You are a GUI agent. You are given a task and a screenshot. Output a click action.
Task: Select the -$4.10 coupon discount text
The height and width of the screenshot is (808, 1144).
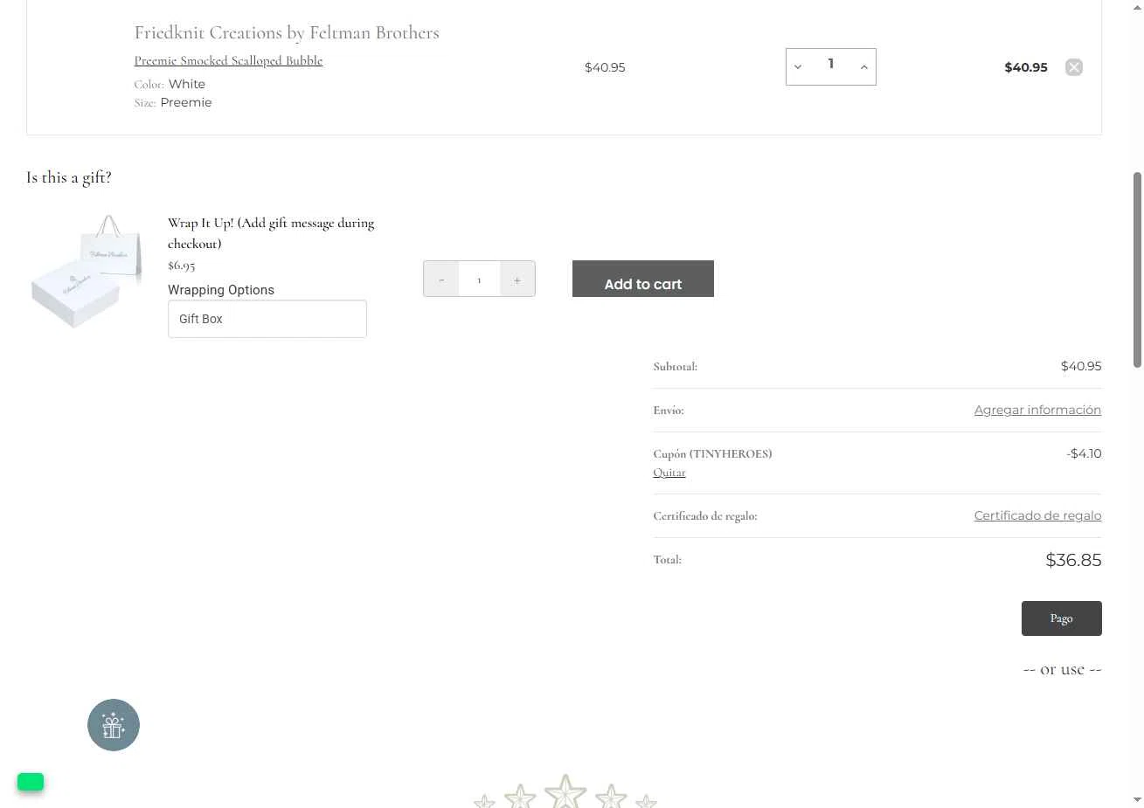click(1084, 453)
